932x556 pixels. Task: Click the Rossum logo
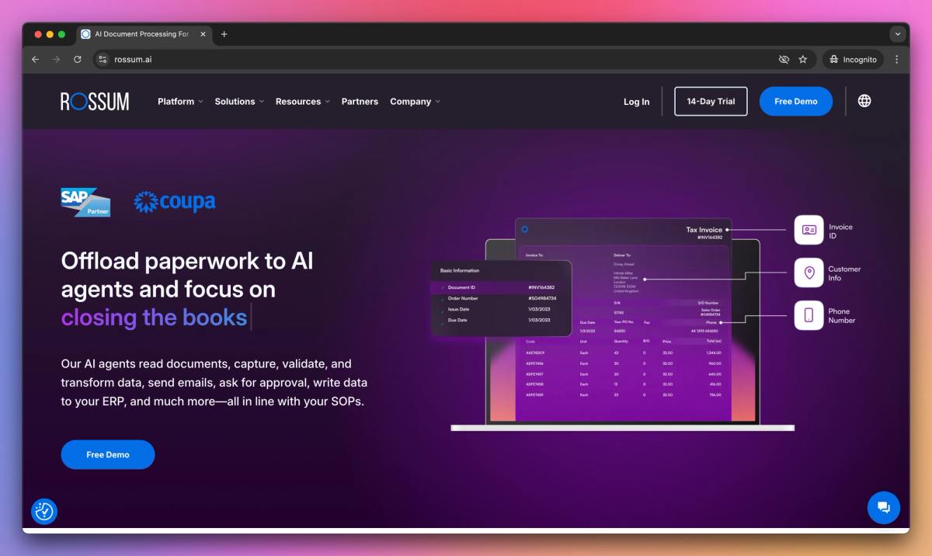(x=95, y=101)
